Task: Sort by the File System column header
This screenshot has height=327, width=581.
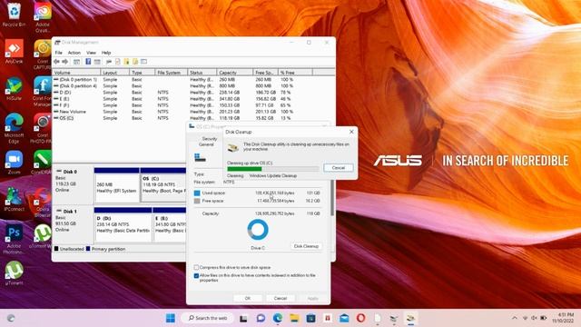Action: click(172, 73)
